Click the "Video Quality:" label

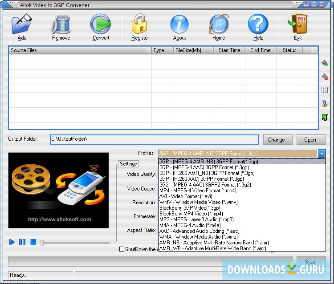141,174
